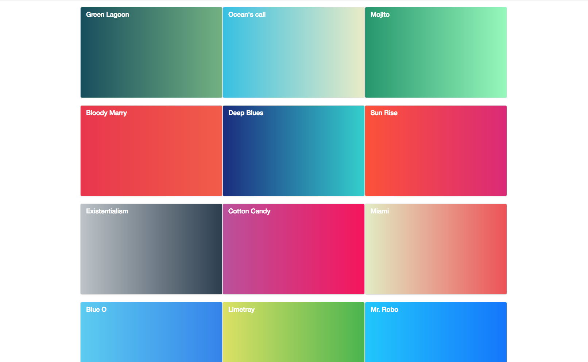This screenshot has width=588, height=362.
Task: Click the "Deep Blues" title label
Action: [x=246, y=113]
